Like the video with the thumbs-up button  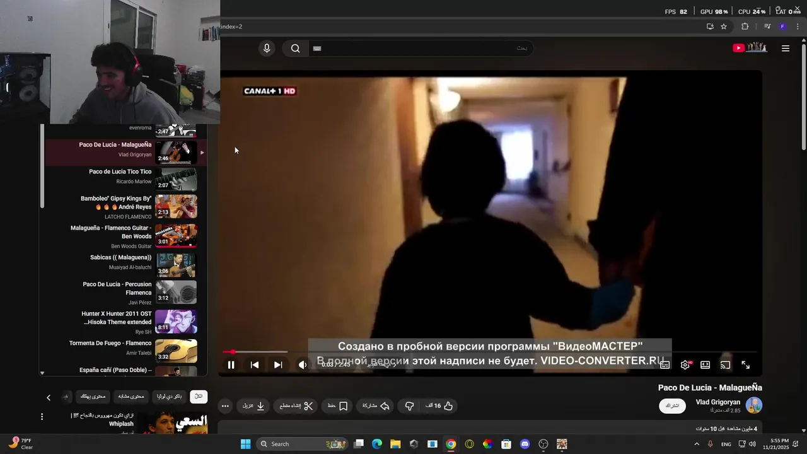pos(439,406)
